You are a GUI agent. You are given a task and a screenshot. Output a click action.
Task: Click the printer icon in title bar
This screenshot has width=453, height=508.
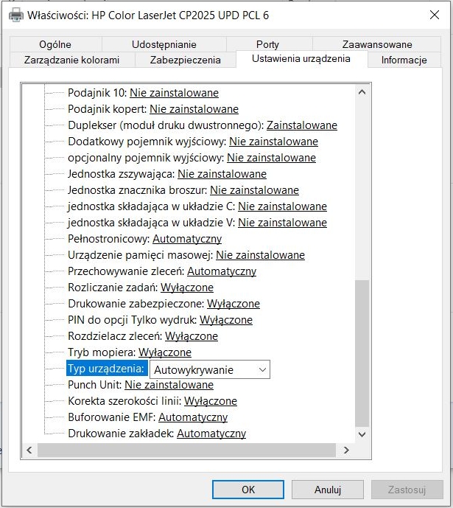point(16,15)
